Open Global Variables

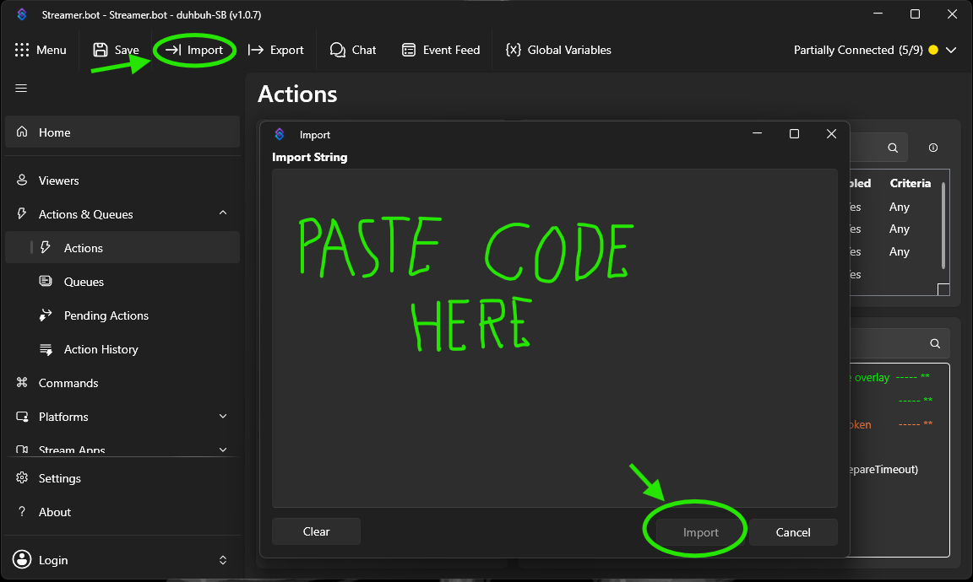(558, 51)
